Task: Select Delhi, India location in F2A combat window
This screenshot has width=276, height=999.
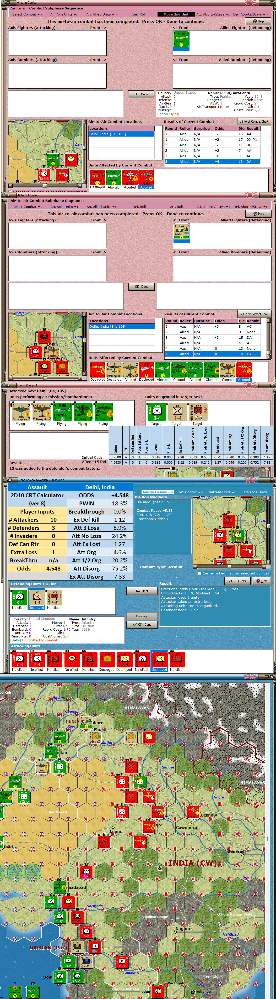Action: (122, 327)
